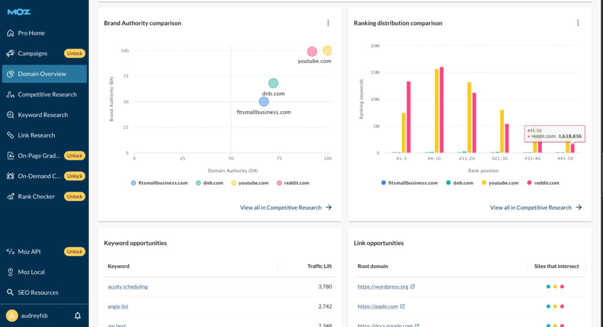Open notifications bell icon

click(78, 316)
